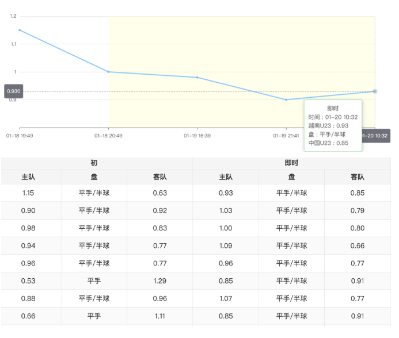Click the 客队 column header under 即时
Viewport: 399px width, 338px height.
click(358, 178)
